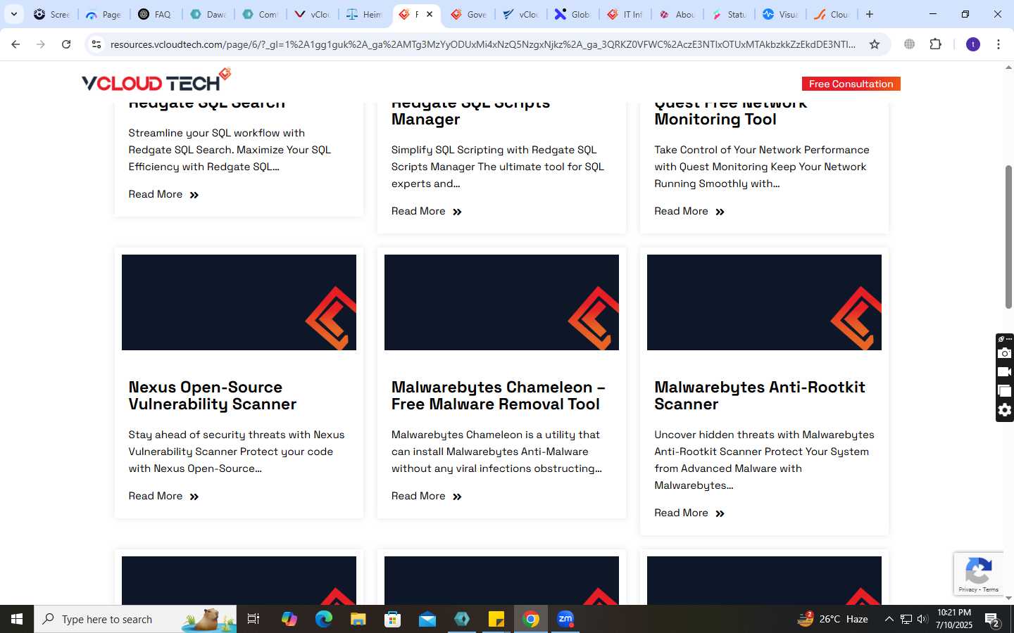Viewport: 1014px width, 633px height.
Task: Switch to the FAQ tab
Action: 156,14
